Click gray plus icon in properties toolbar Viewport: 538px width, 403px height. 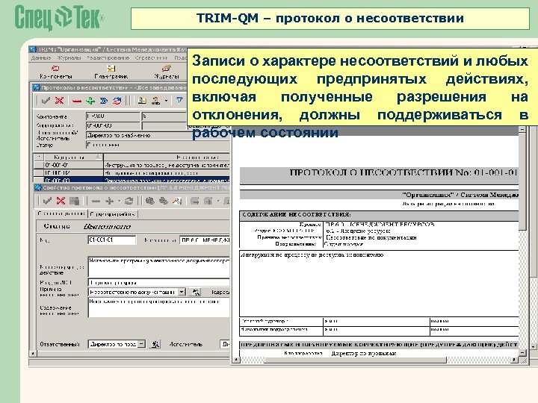pos(109,201)
